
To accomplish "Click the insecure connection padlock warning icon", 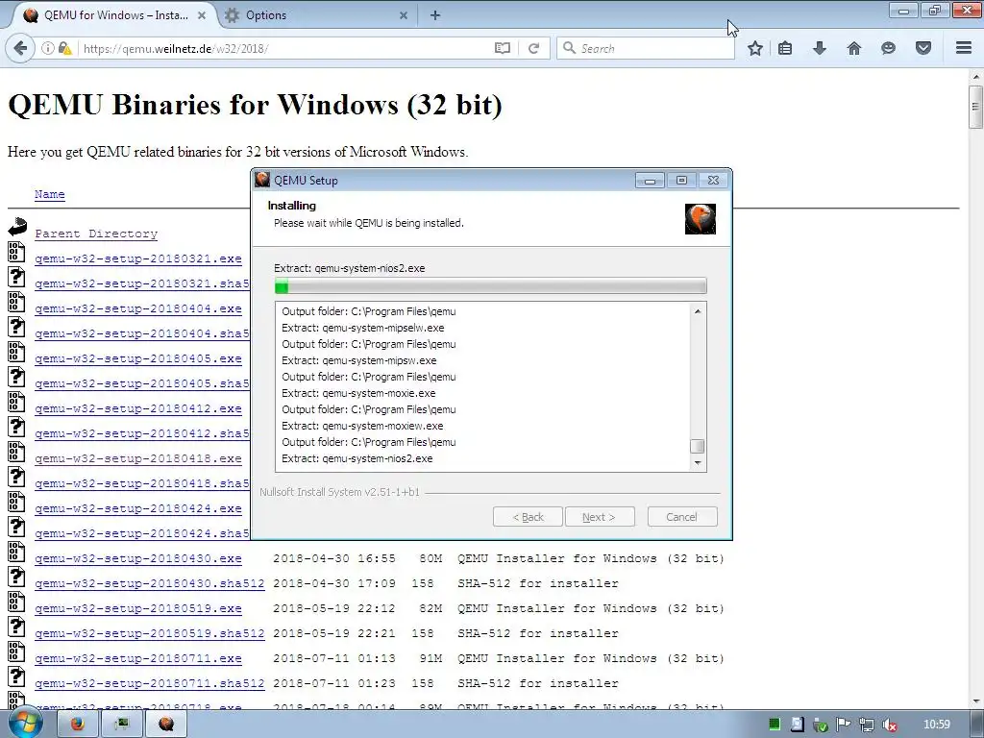I will pyautogui.click(x=64, y=48).
